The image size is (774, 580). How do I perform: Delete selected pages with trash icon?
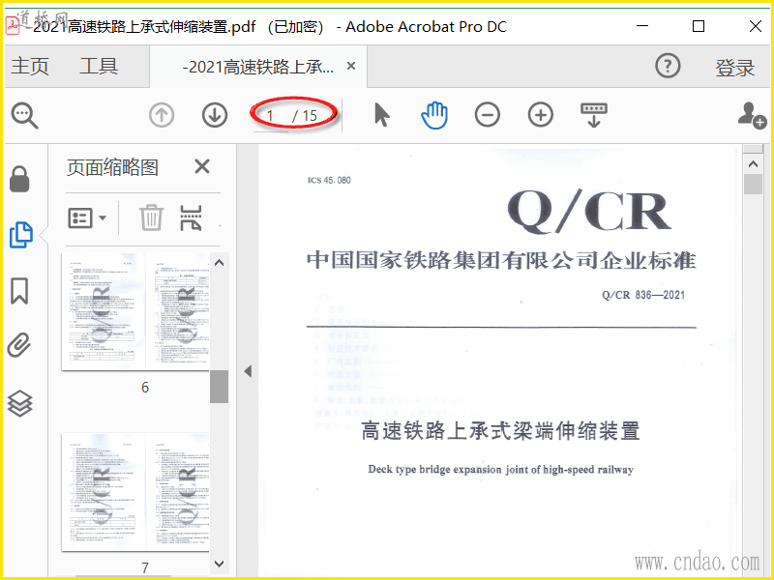151,217
